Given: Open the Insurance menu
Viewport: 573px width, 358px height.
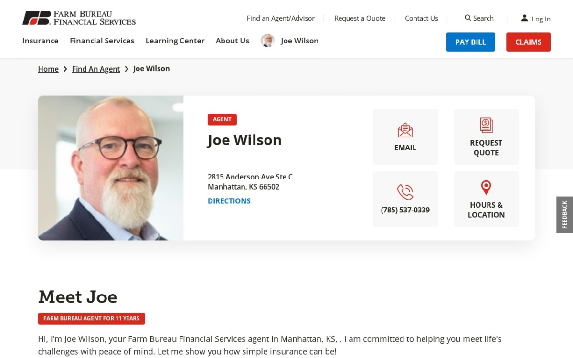Looking at the screenshot, I should (x=40, y=41).
